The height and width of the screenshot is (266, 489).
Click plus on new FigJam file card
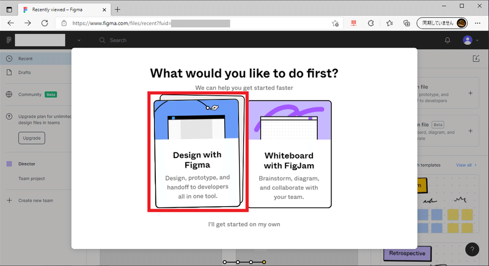[x=470, y=131]
